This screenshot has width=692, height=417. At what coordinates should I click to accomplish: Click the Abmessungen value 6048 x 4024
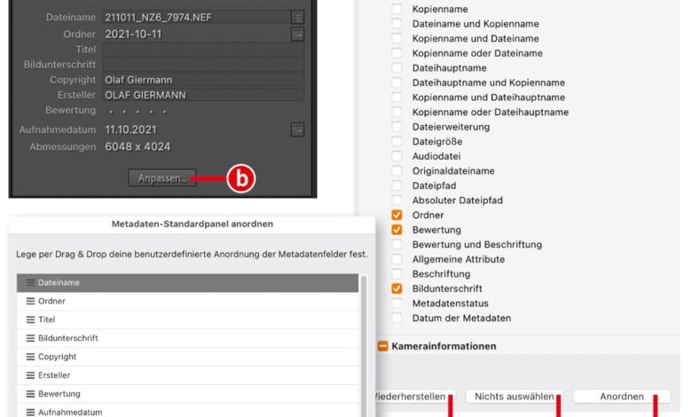(138, 146)
